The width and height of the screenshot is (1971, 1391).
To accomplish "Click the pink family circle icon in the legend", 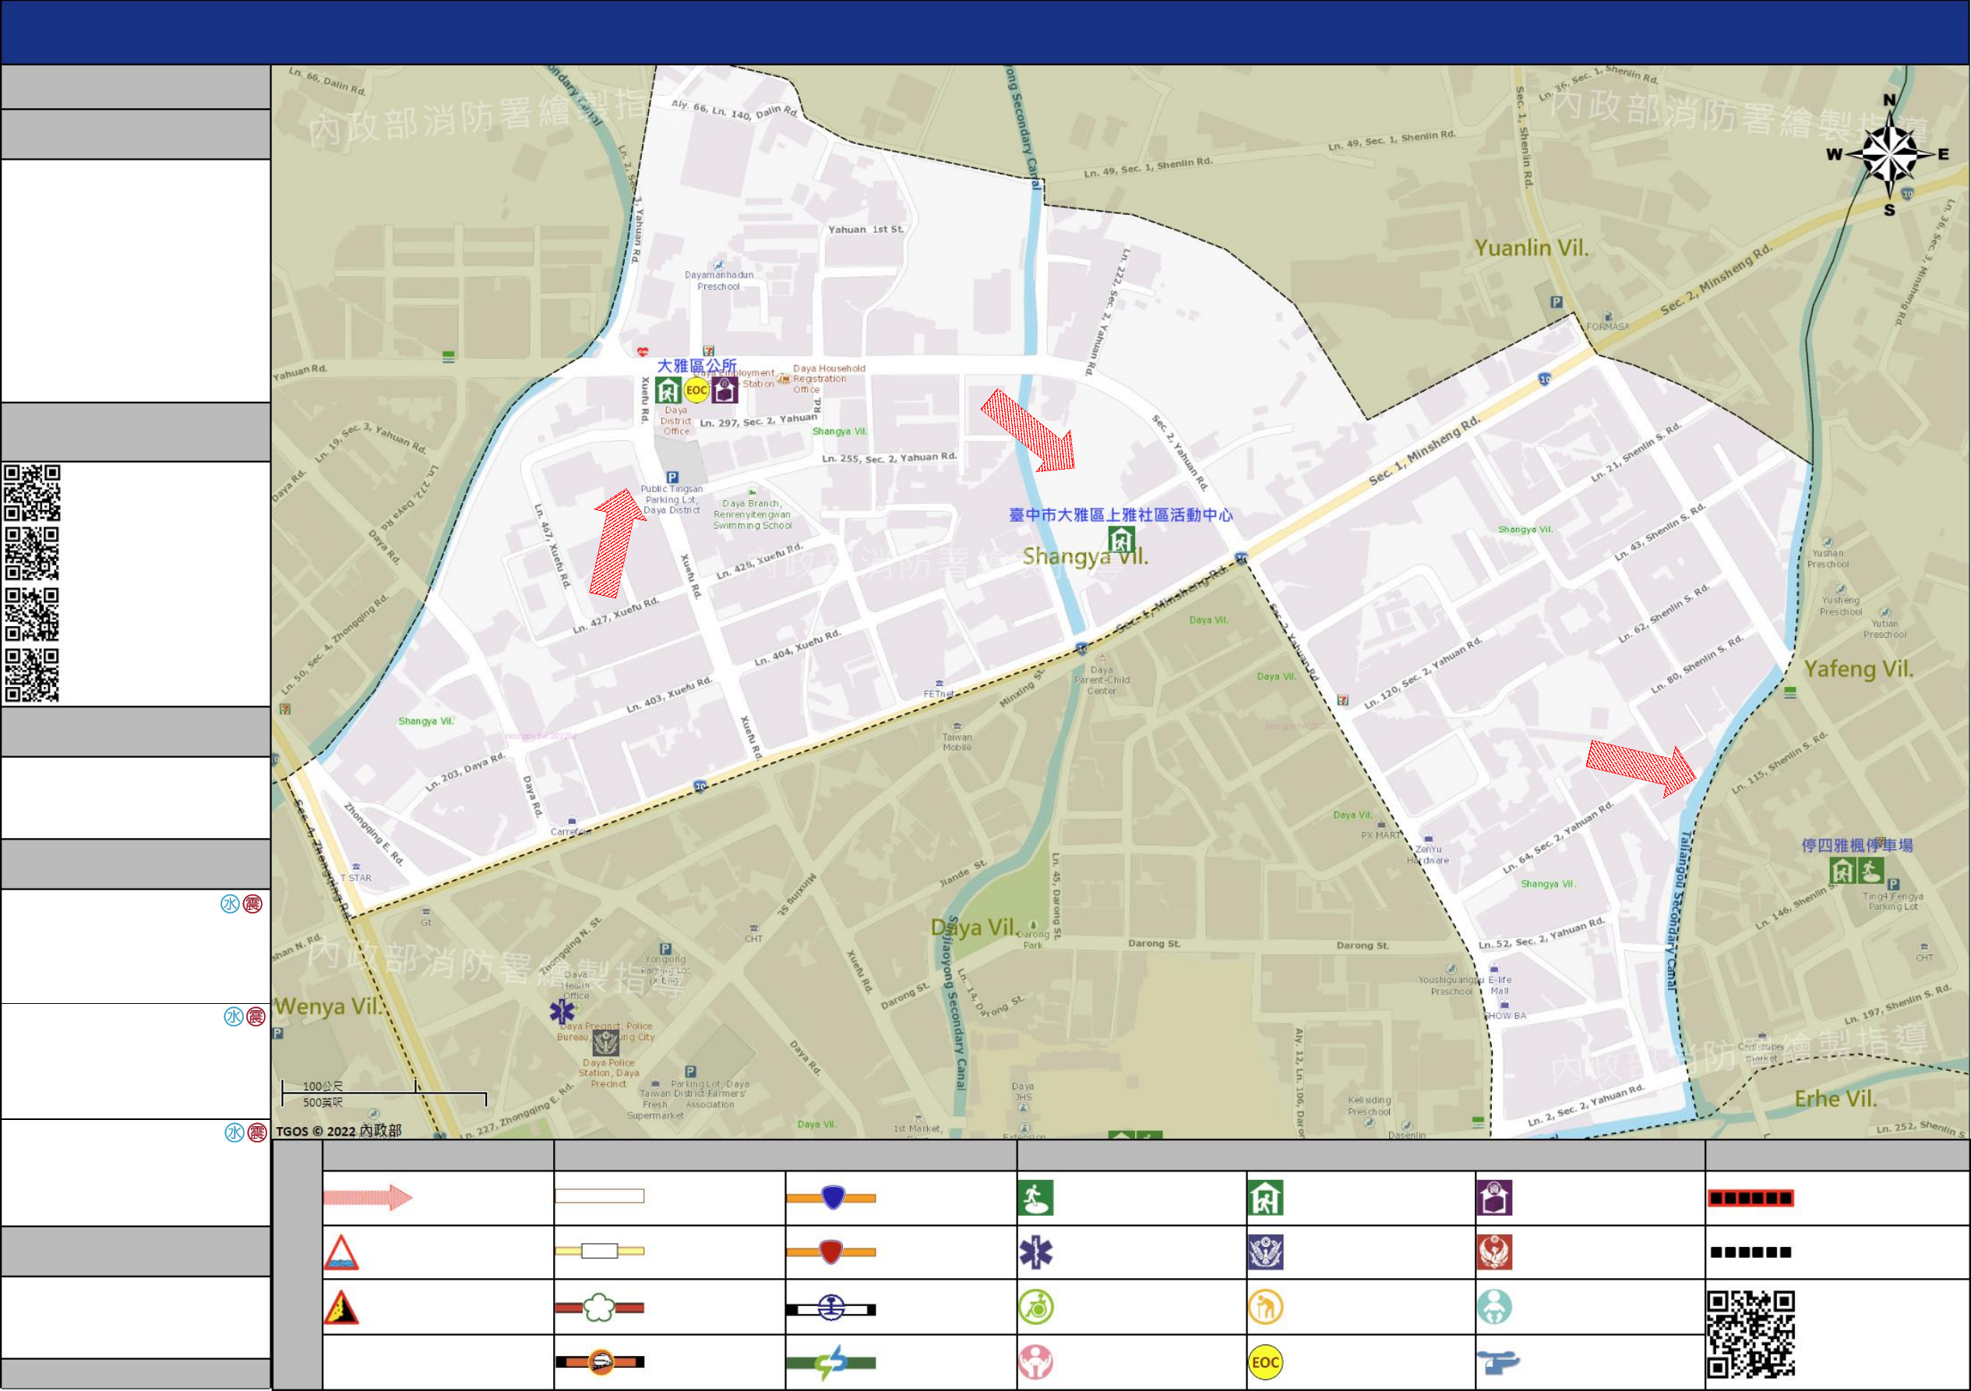I will coord(1036,1362).
